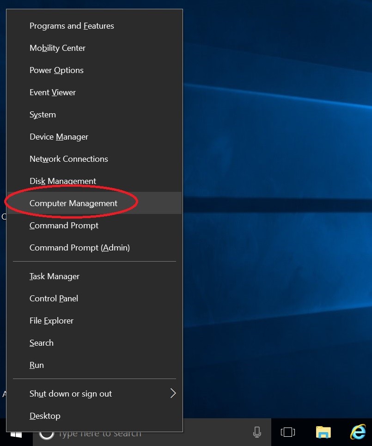Choose Power Options

click(56, 70)
